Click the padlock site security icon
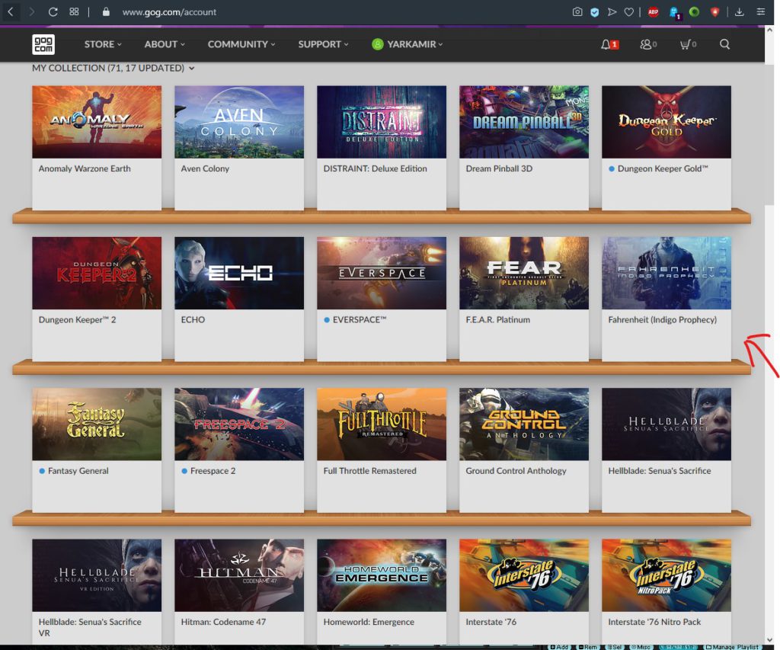The width and height of the screenshot is (780, 650). click(106, 11)
